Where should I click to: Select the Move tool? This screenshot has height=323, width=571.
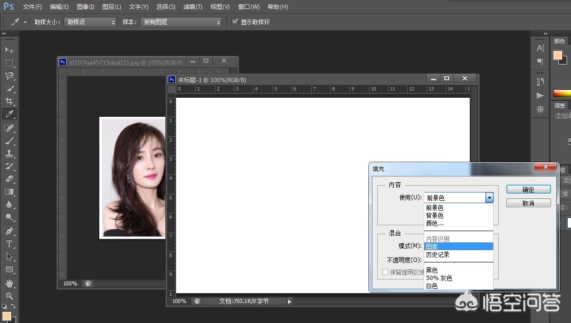[10, 50]
